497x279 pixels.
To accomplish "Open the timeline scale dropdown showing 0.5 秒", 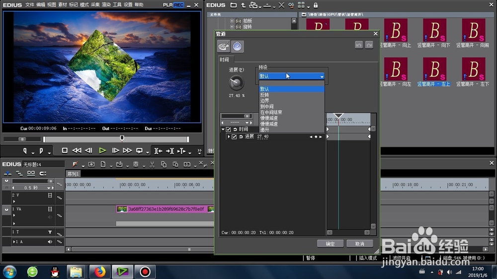I will click(x=49, y=188).
